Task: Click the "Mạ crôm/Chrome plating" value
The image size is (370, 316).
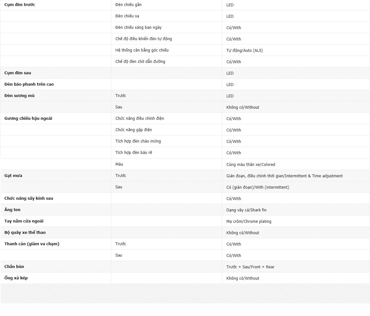Action: pos(249,222)
